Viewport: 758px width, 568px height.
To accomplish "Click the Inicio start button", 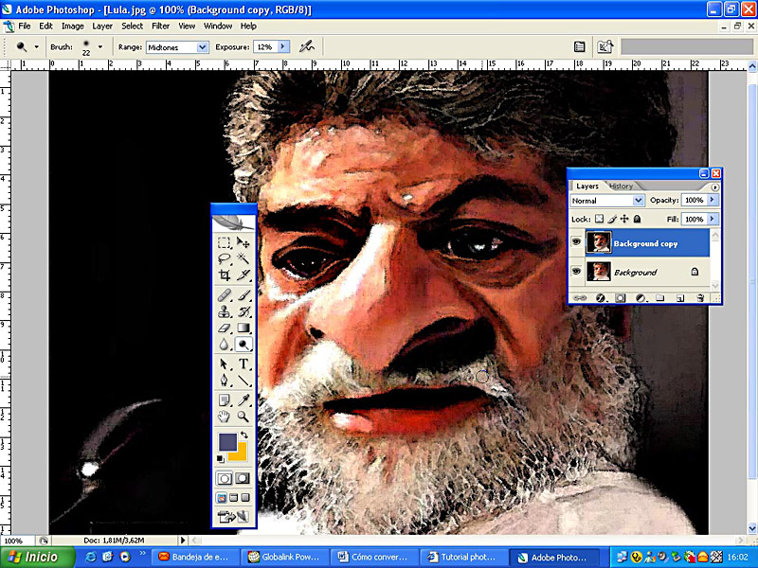I will coord(30,557).
